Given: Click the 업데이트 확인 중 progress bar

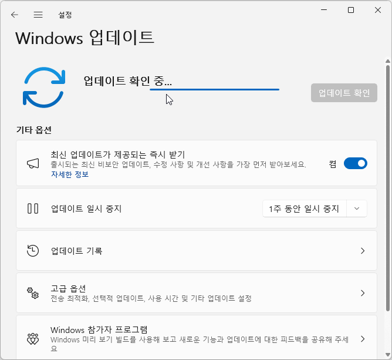Looking at the screenshot, I should point(215,89).
